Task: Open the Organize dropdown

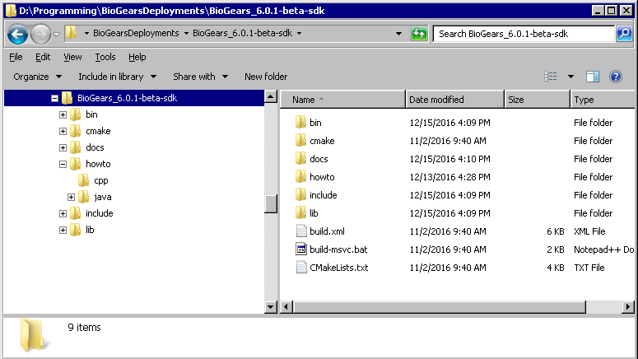Action: pyautogui.click(x=37, y=77)
